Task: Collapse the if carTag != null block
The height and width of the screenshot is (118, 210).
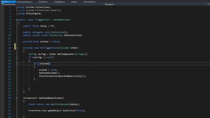Action: tap(17, 57)
